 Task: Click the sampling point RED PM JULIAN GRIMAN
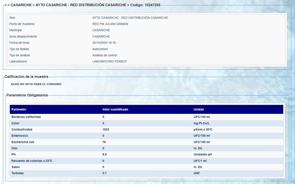point(110,24)
